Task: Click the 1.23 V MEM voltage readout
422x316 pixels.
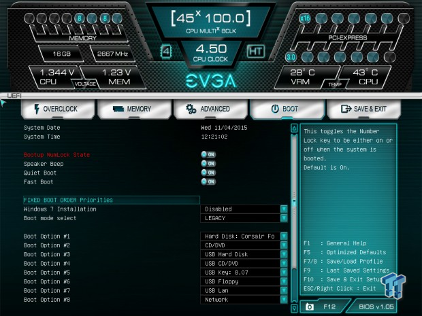Action: click(x=117, y=77)
